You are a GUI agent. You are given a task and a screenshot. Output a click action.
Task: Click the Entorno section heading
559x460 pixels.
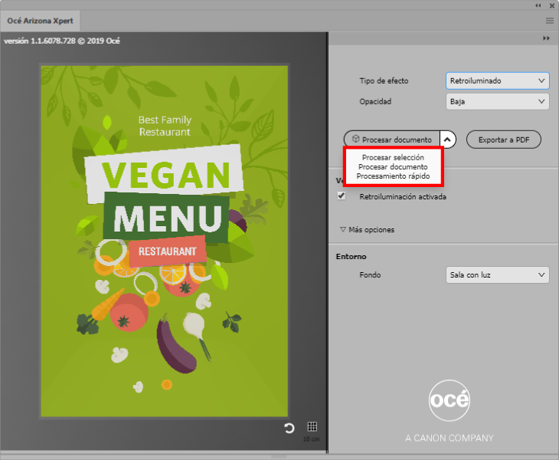click(351, 257)
